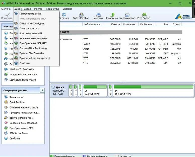Select the small partition block labeled 9
Screen dimensions: 195x157
point(110,91)
